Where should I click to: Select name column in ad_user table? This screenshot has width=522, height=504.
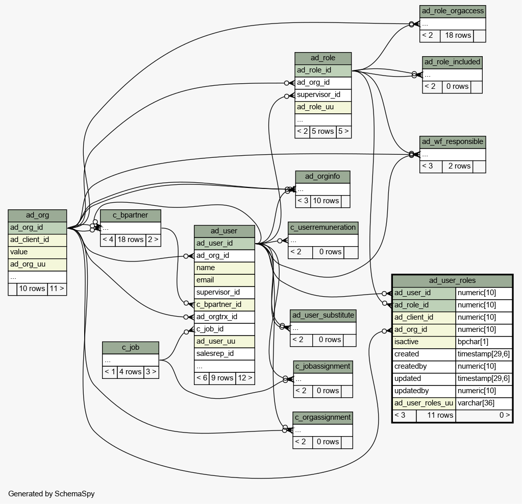225,268
